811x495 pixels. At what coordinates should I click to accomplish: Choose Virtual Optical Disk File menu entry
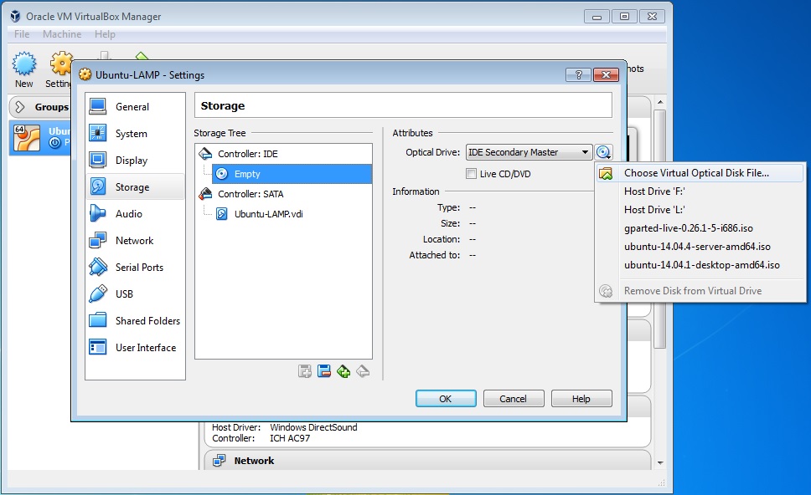point(700,173)
